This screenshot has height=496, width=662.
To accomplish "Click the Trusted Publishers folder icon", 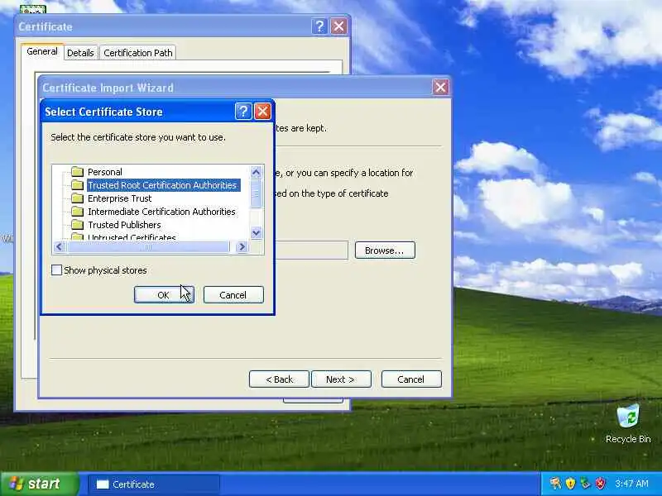I will pyautogui.click(x=77, y=224).
